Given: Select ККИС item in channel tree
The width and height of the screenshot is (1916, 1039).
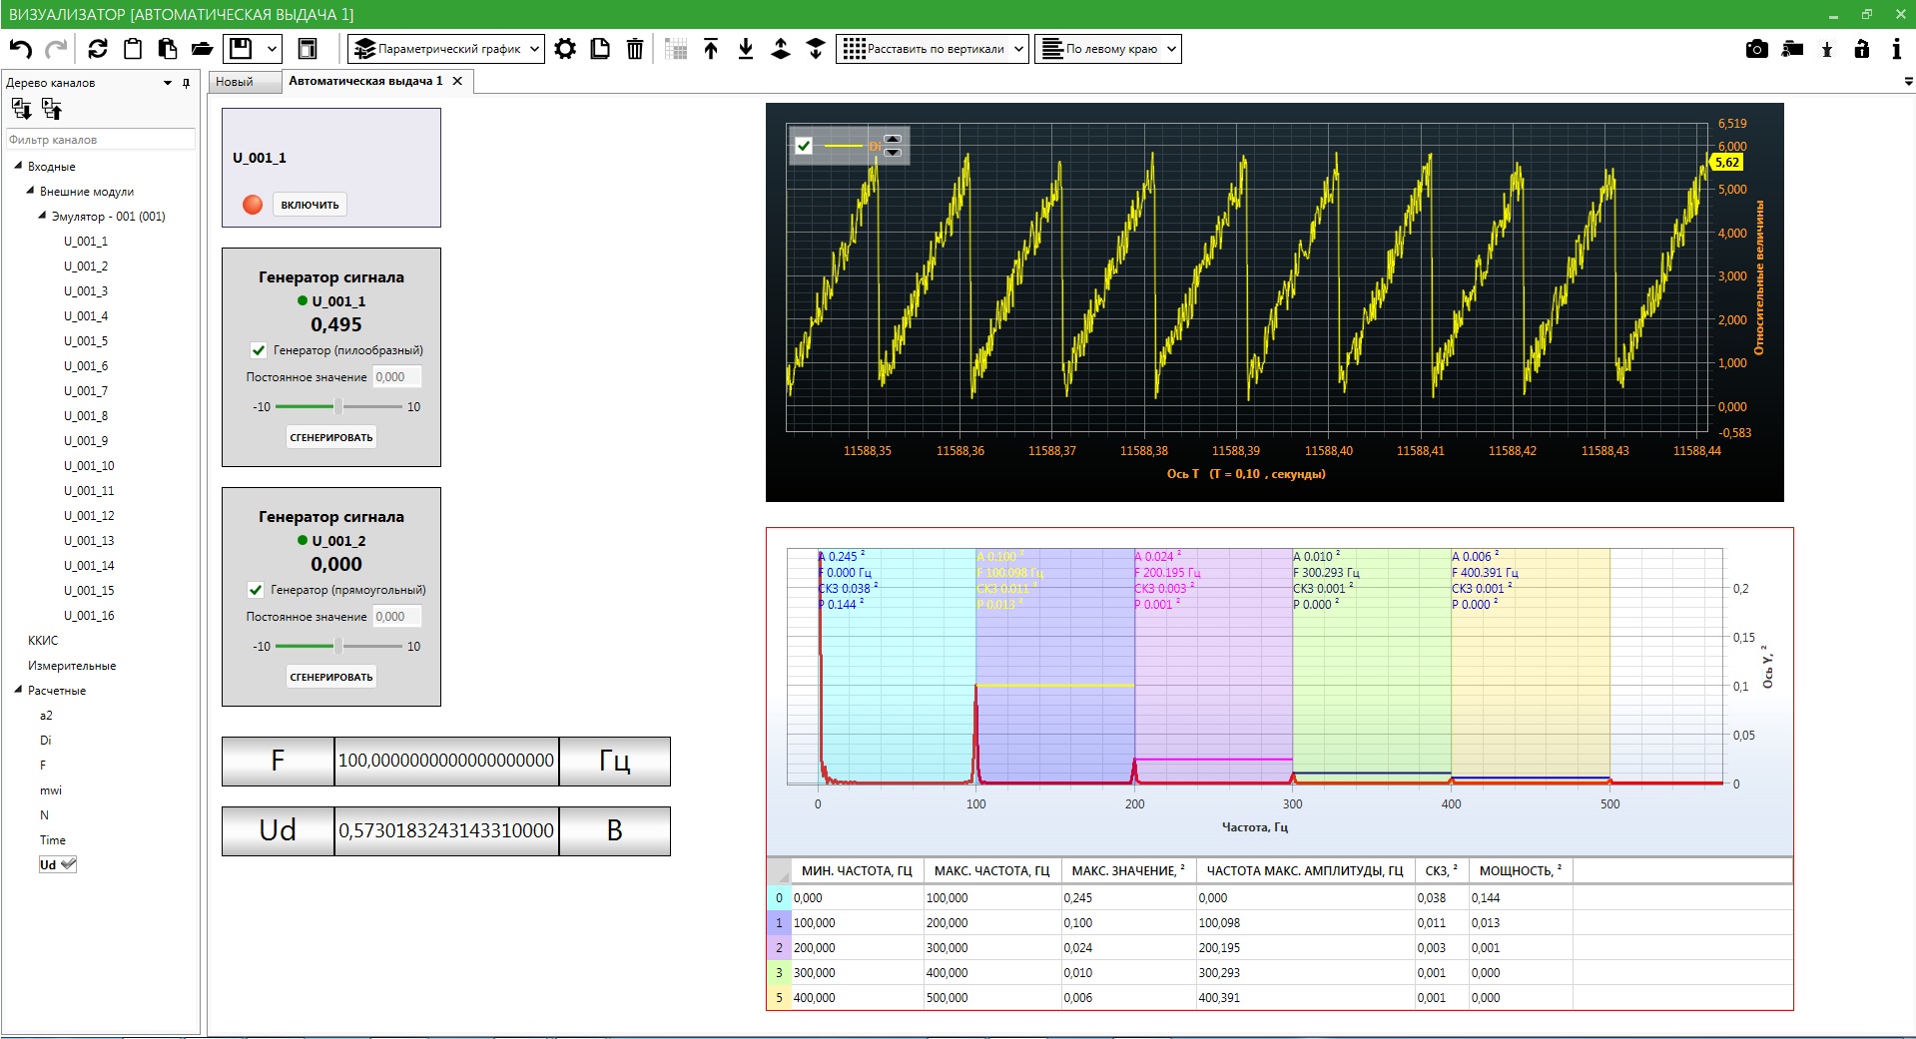Looking at the screenshot, I should (43, 641).
